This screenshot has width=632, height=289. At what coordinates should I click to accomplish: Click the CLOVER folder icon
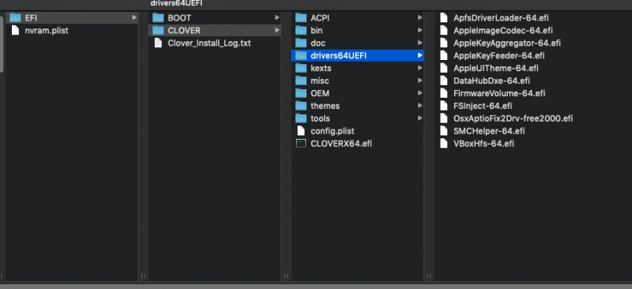coord(158,30)
